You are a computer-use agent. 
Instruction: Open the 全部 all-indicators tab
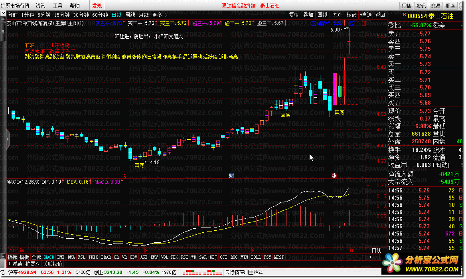(37, 257)
